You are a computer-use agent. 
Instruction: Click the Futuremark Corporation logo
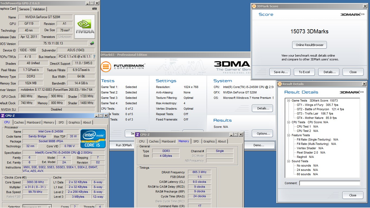[x=123, y=66]
